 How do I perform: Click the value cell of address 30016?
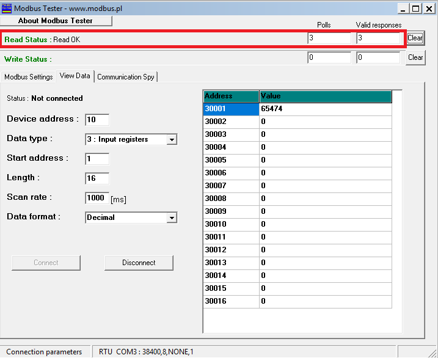(x=326, y=302)
